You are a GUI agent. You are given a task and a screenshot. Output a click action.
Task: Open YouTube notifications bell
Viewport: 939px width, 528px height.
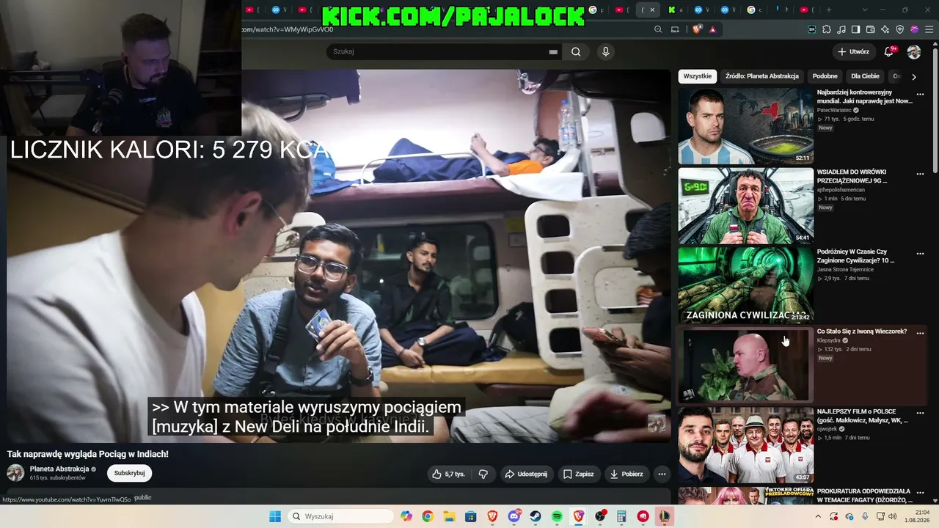click(889, 51)
